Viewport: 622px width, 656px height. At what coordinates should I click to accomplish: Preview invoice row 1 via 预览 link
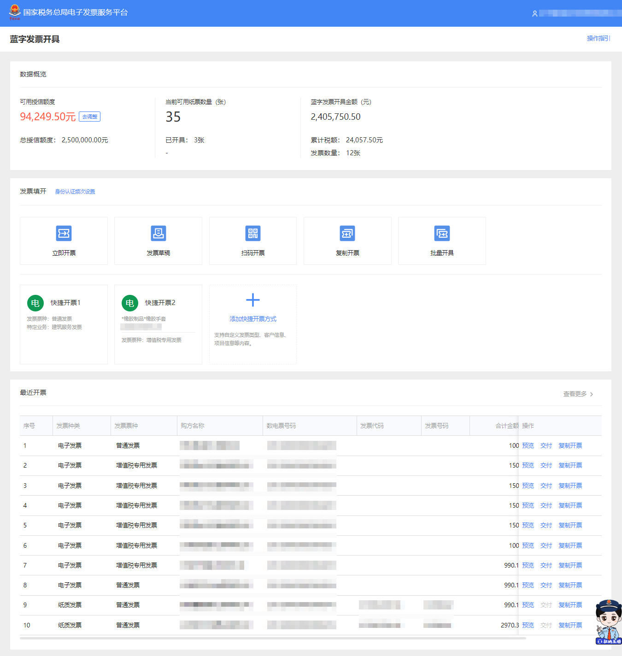[528, 445]
